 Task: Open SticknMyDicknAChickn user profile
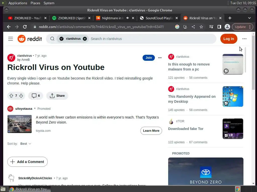(35, 178)
